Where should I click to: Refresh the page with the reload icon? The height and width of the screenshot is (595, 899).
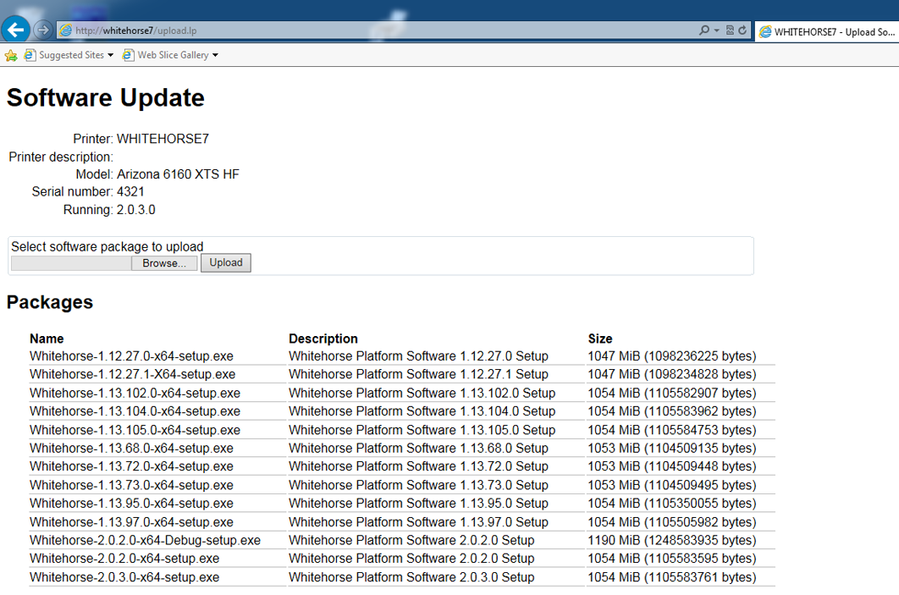coord(742,30)
